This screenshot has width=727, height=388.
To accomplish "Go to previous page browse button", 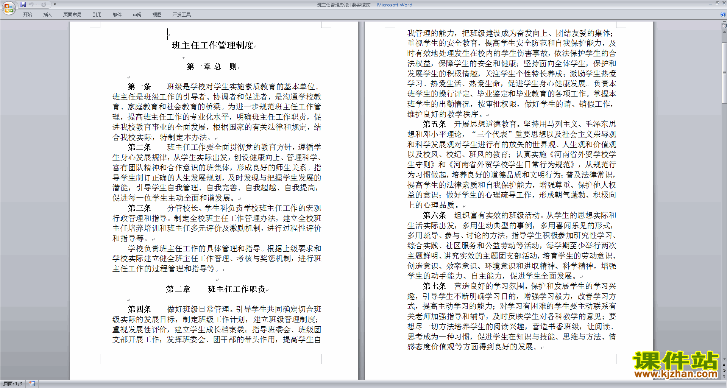I will pos(724,365).
